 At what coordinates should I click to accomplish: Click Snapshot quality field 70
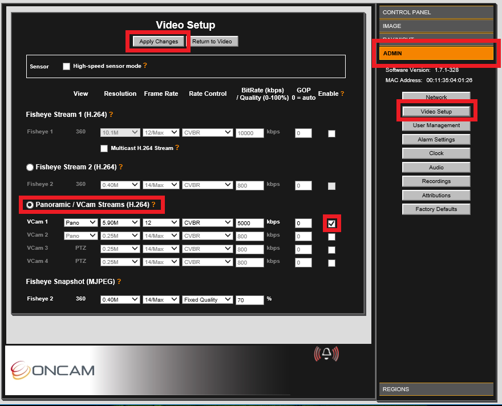point(250,300)
